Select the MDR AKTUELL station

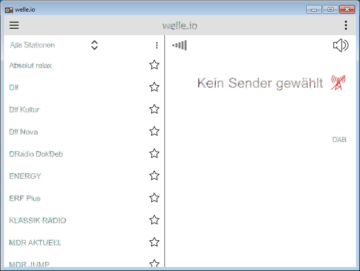pos(35,243)
